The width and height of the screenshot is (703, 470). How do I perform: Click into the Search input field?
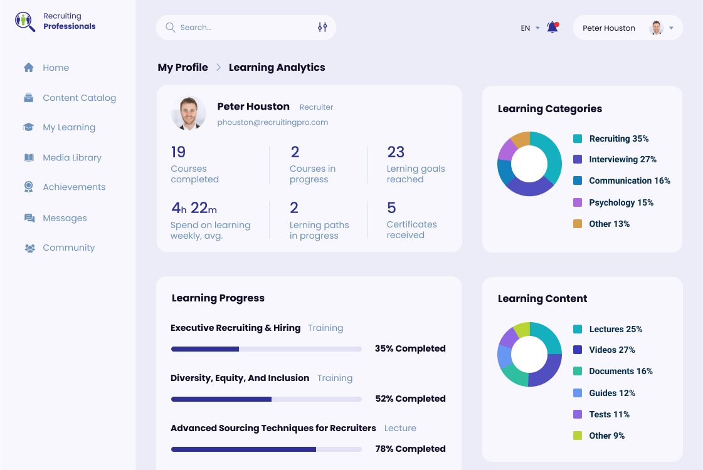pyautogui.click(x=245, y=28)
